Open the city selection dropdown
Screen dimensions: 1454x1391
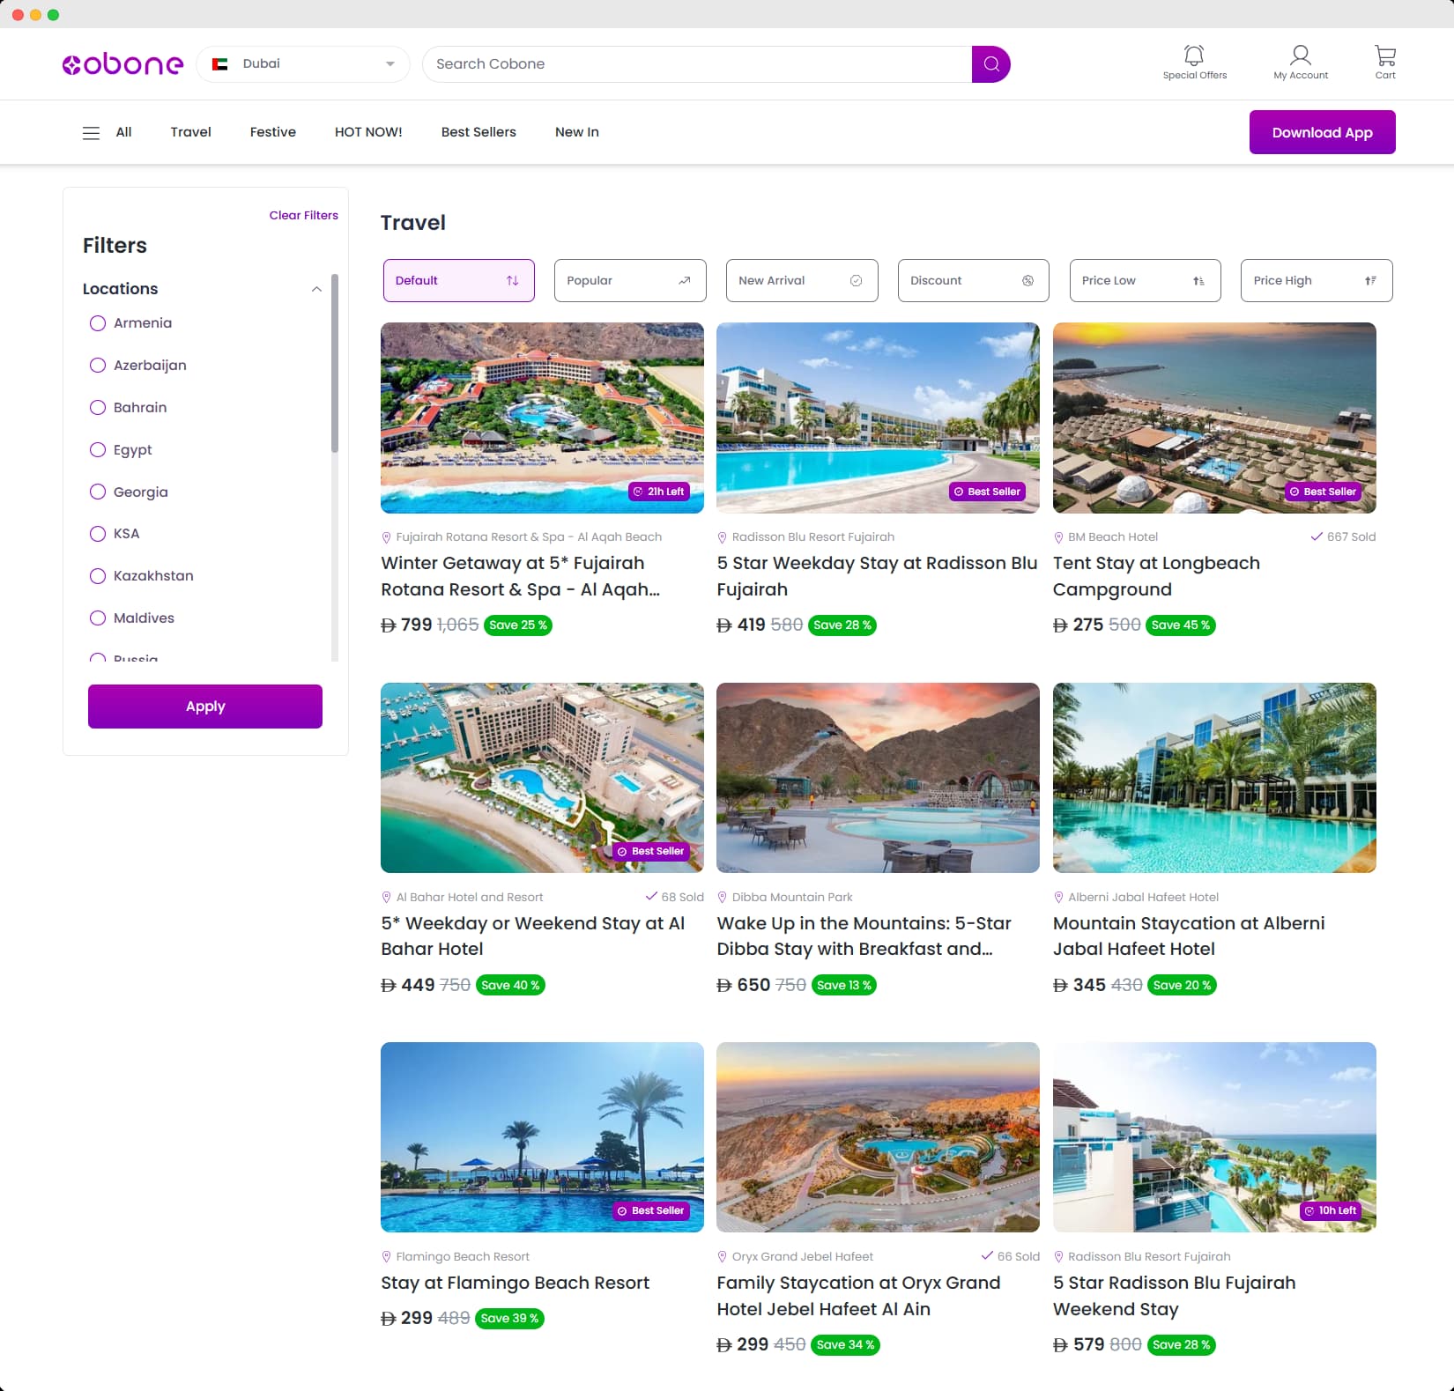pyautogui.click(x=389, y=63)
